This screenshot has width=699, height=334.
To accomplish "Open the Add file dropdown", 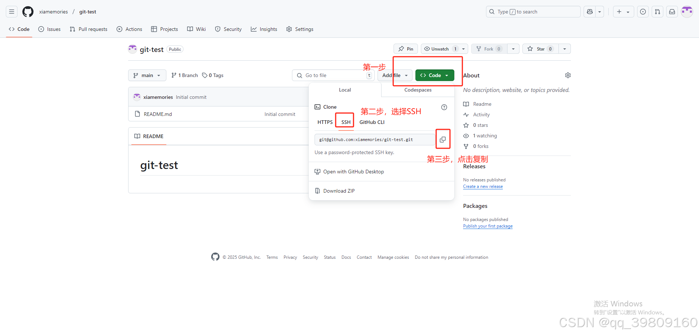I will pos(395,75).
